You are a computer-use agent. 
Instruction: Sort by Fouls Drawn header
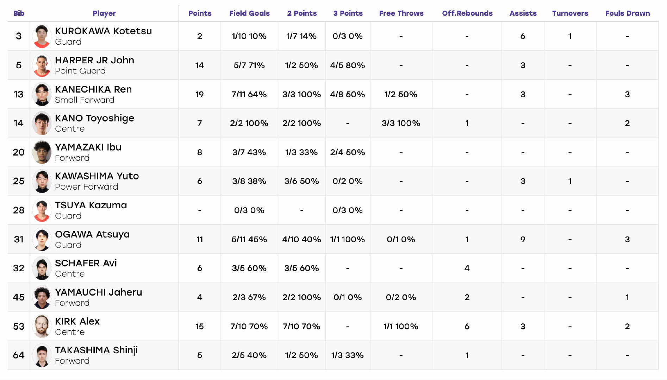(628, 13)
